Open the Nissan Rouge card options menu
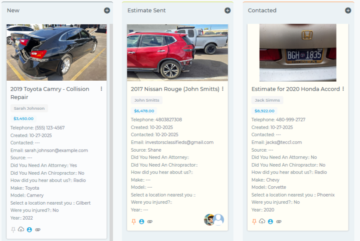 (222, 89)
